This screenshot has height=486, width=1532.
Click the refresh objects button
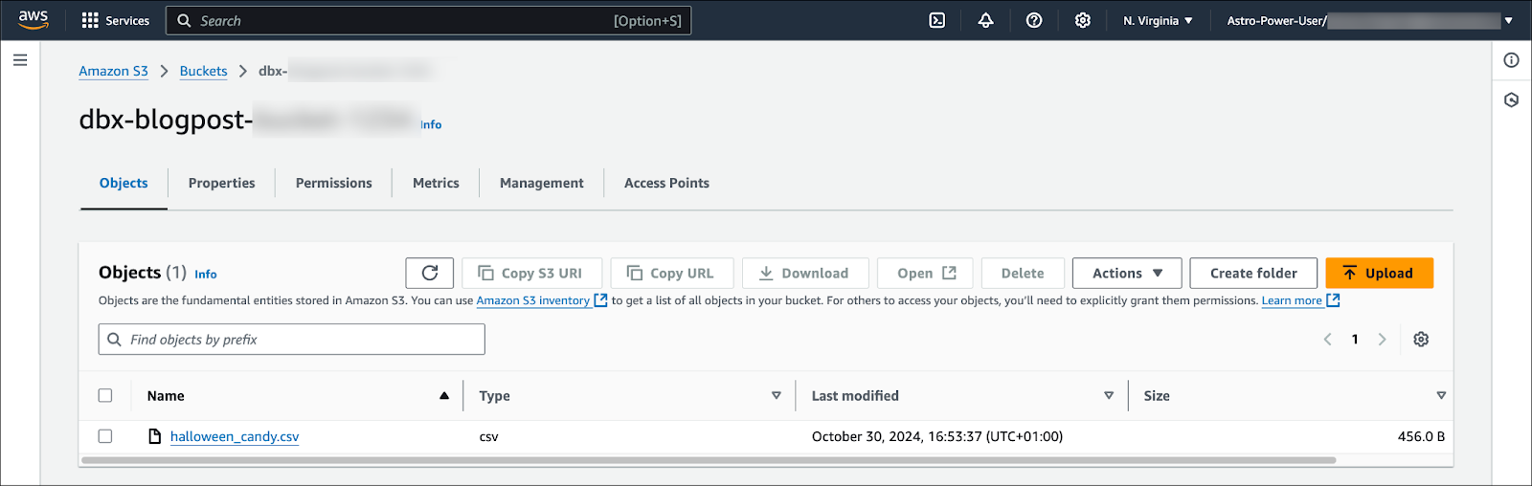pos(429,273)
